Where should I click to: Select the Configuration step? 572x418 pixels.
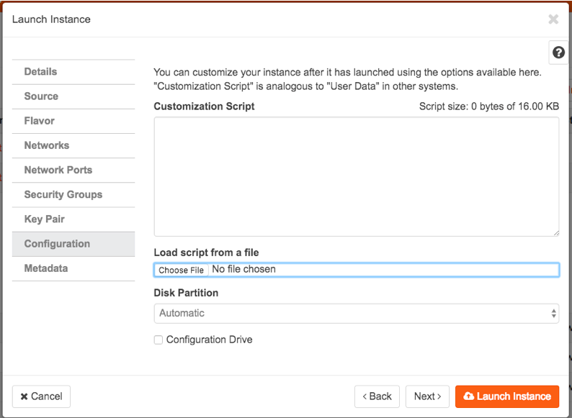pos(57,244)
